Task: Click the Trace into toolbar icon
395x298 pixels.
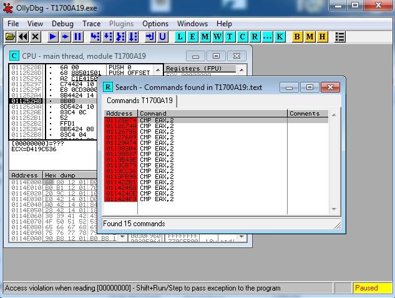Action: 120,37
